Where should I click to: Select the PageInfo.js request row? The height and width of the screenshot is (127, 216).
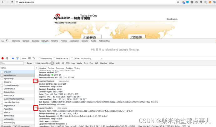[x=17, y=109]
